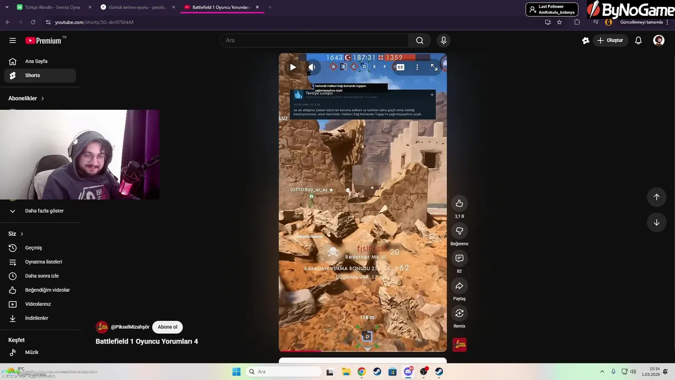Show hidden tray icons chevron
Screen dimensions: 675x380
pyautogui.click(x=602, y=372)
